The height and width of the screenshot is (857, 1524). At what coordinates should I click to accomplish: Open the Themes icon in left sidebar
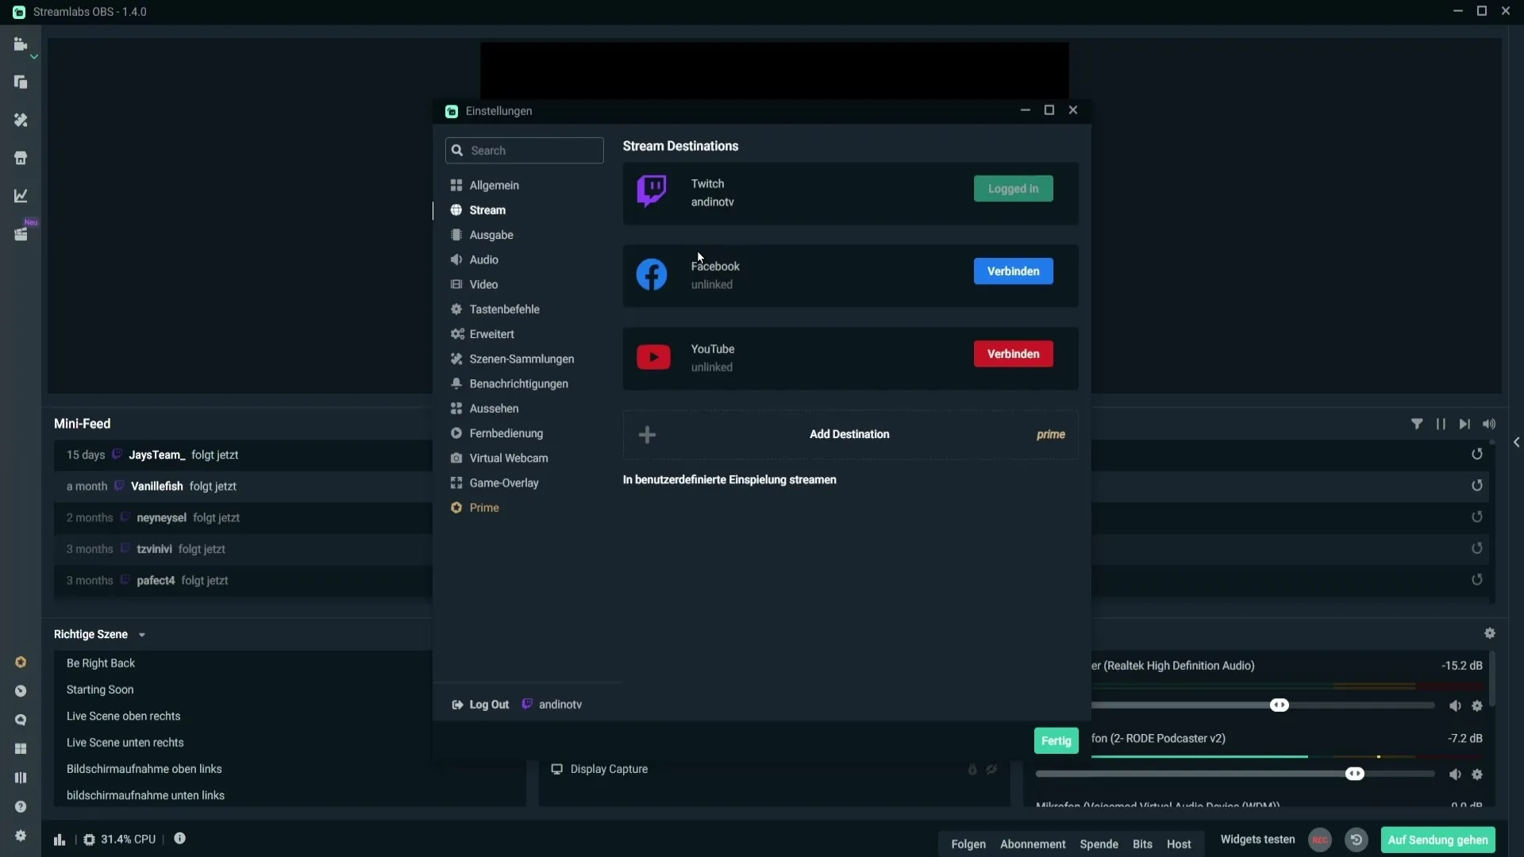coord(21,120)
